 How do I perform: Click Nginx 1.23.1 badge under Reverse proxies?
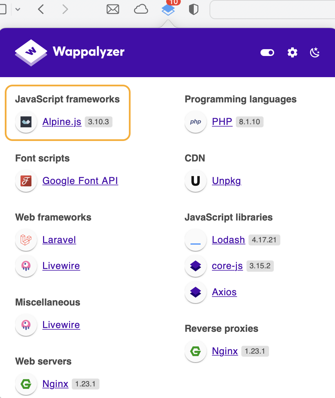tap(255, 351)
